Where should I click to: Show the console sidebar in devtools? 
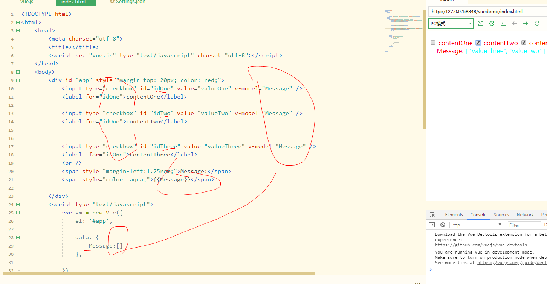[x=432, y=225]
